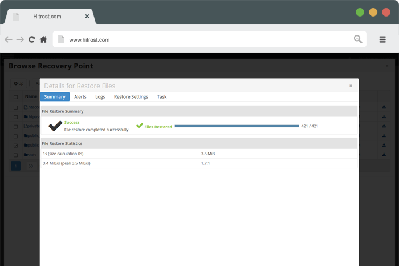Screen dimensions: 399x266
Task: Toggle the select-all checkbox in the Name header
Action: tap(16, 97)
